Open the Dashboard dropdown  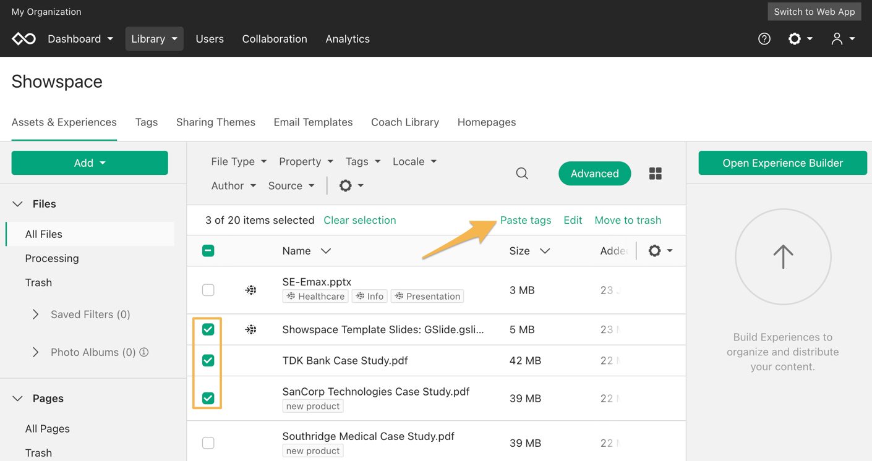pyautogui.click(x=80, y=39)
